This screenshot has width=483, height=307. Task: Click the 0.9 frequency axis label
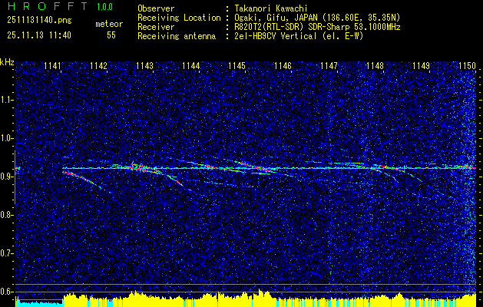(x=6, y=177)
